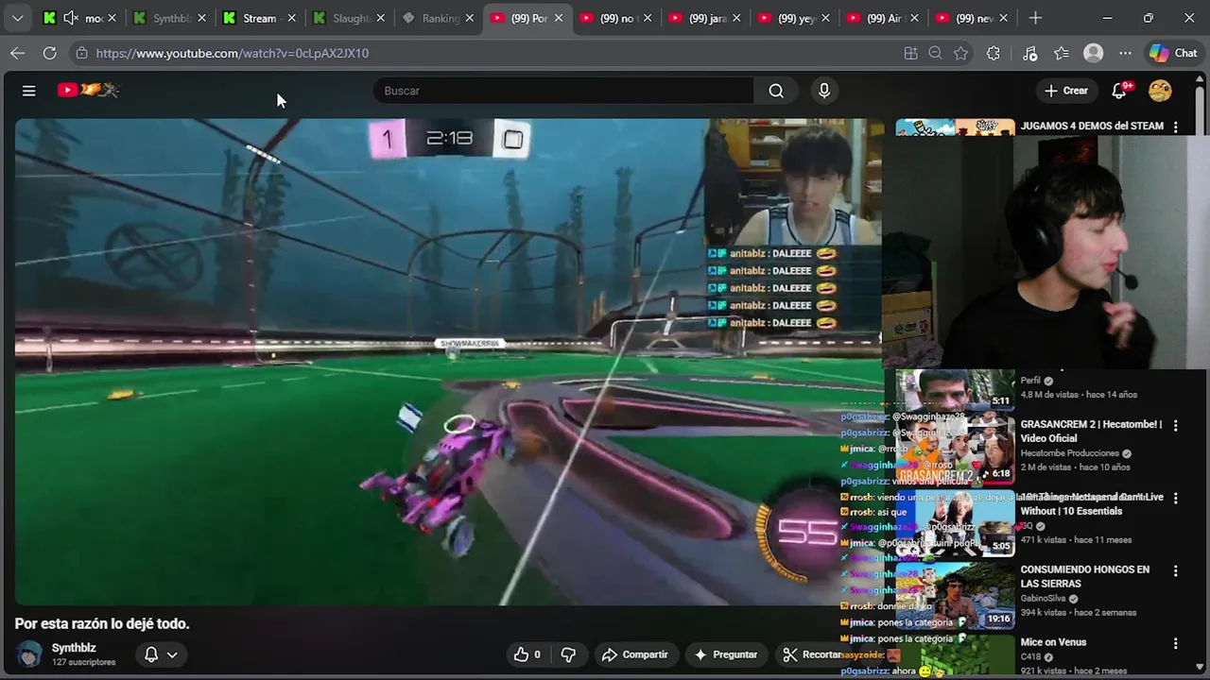Open GRASANCREM 2 Hecatombe video title
The width and height of the screenshot is (1210, 680).
click(x=1091, y=432)
